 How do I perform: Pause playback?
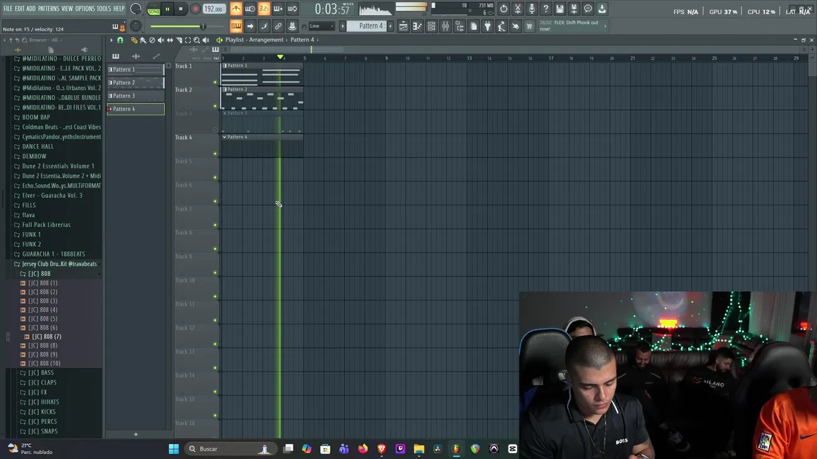pos(167,9)
